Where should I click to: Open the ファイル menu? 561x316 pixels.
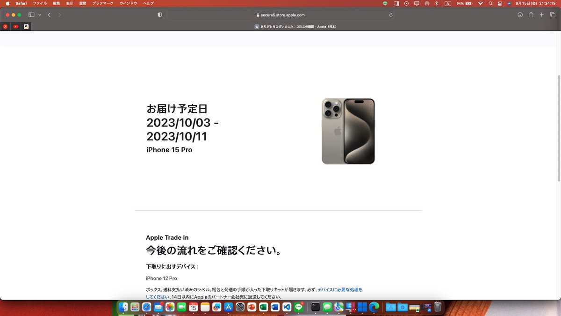[x=40, y=3]
